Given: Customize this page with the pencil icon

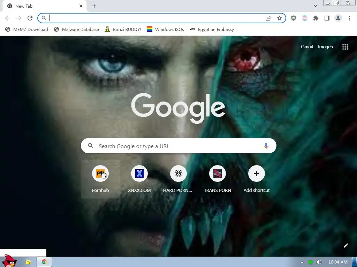Looking at the screenshot, I should click(x=345, y=245).
